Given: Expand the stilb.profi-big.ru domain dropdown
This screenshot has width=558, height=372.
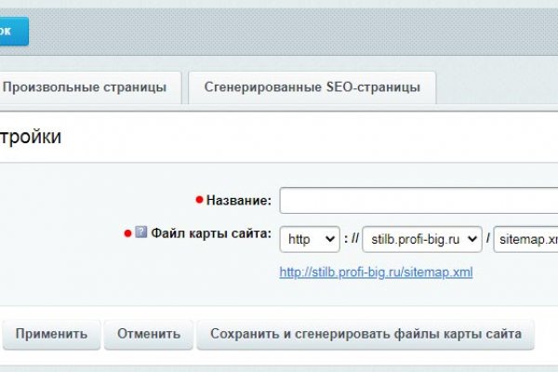Looking at the screenshot, I should [x=421, y=239].
